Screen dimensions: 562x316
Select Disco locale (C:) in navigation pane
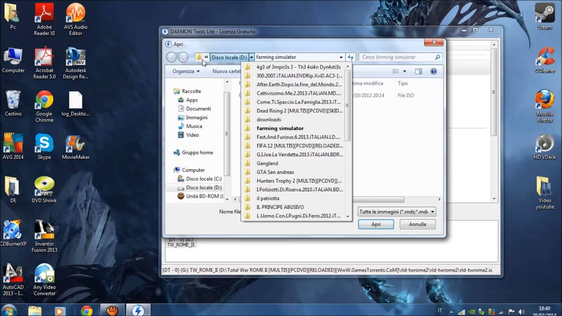pos(204,179)
